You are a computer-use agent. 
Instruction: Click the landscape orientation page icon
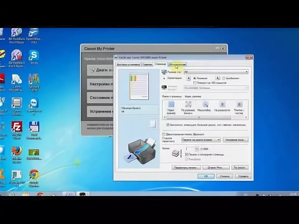click(218, 78)
